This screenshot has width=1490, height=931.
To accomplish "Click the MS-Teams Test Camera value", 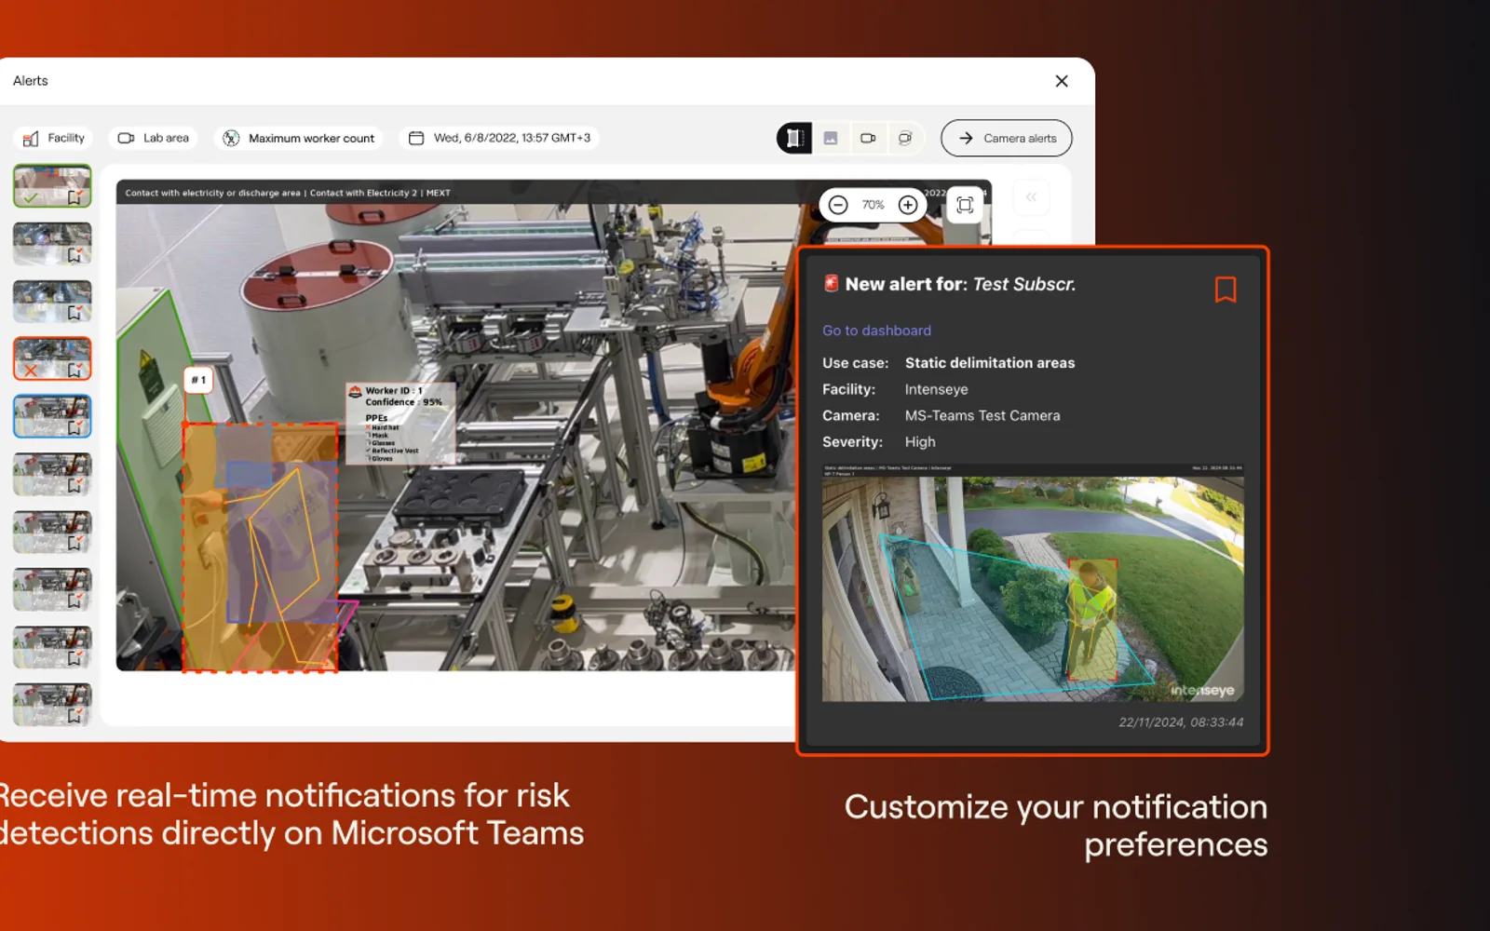I will (982, 416).
